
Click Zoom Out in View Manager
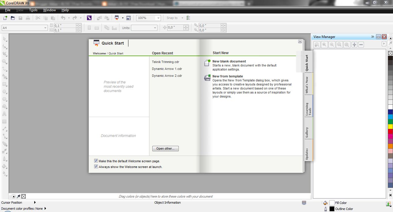pos(332,45)
